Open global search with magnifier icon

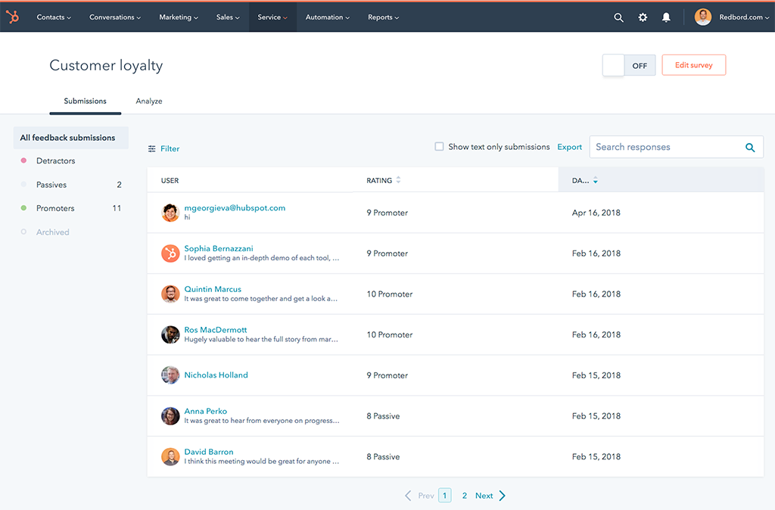coord(618,17)
